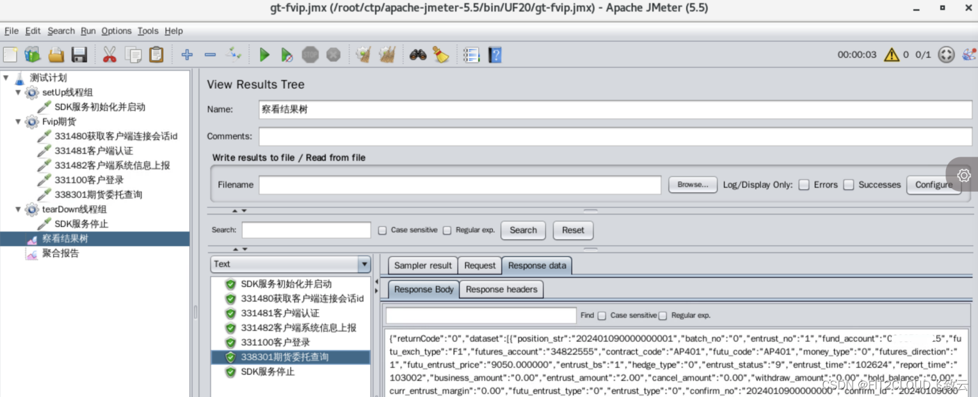Enable Errors only log display
The width and height of the screenshot is (978, 397).
pyautogui.click(x=804, y=185)
